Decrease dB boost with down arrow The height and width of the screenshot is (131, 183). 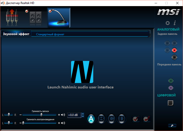(83, 116)
